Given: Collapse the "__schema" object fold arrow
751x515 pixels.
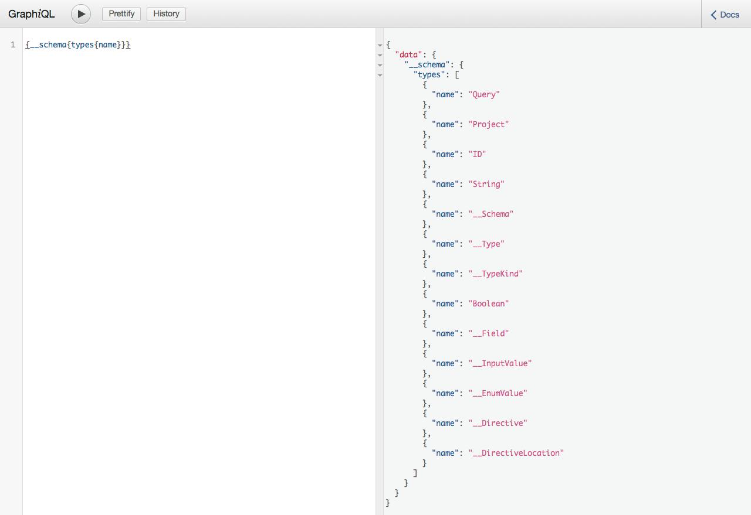Looking at the screenshot, I should point(380,65).
